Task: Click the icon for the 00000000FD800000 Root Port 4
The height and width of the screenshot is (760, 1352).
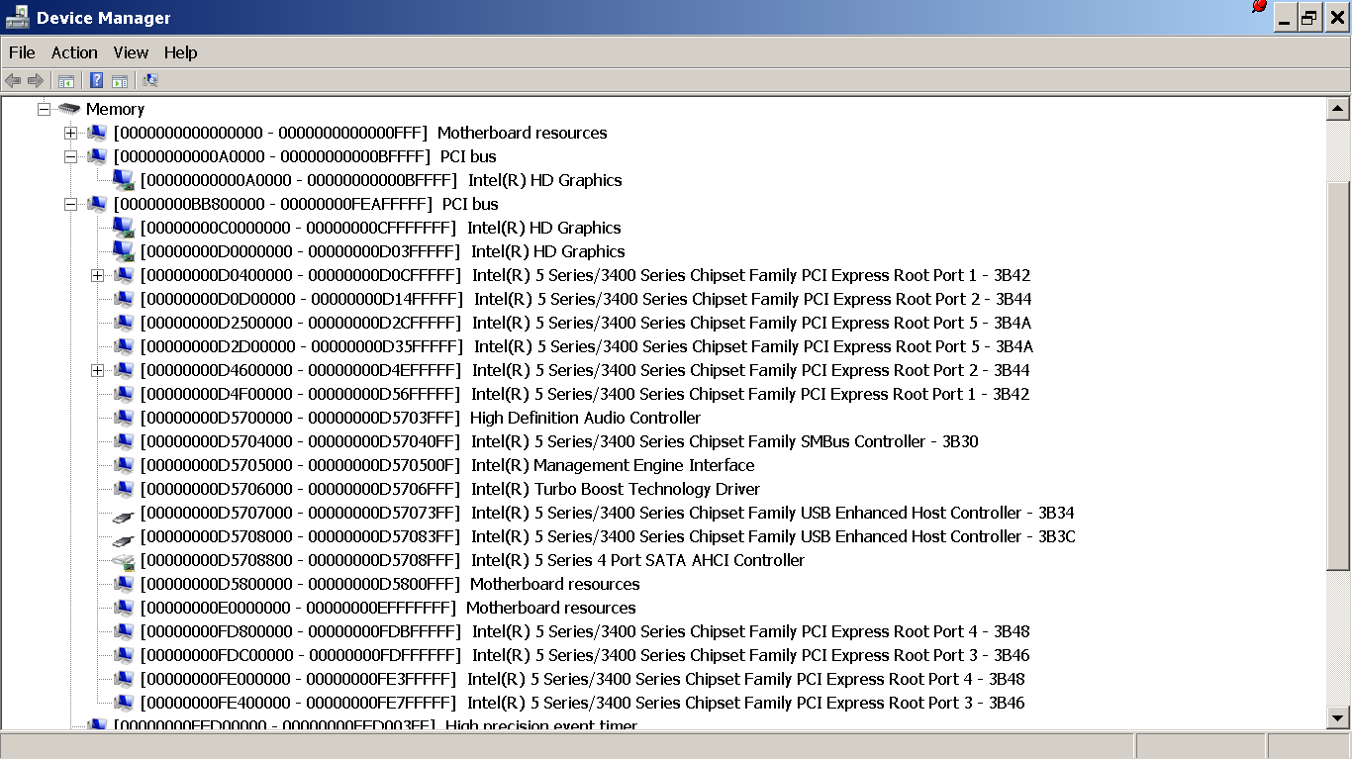Action: (x=124, y=631)
